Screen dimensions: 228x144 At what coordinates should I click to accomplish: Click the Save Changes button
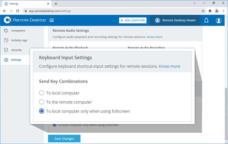click(x=64, y=139)
